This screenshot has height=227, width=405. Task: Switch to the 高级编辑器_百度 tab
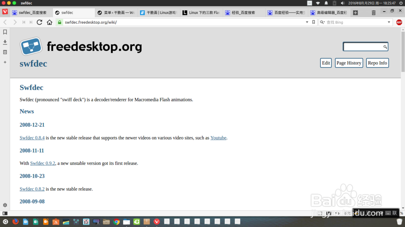point(329,13)
